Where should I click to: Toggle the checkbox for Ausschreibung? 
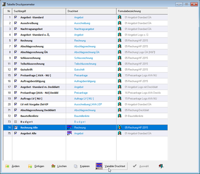(16, 23)
